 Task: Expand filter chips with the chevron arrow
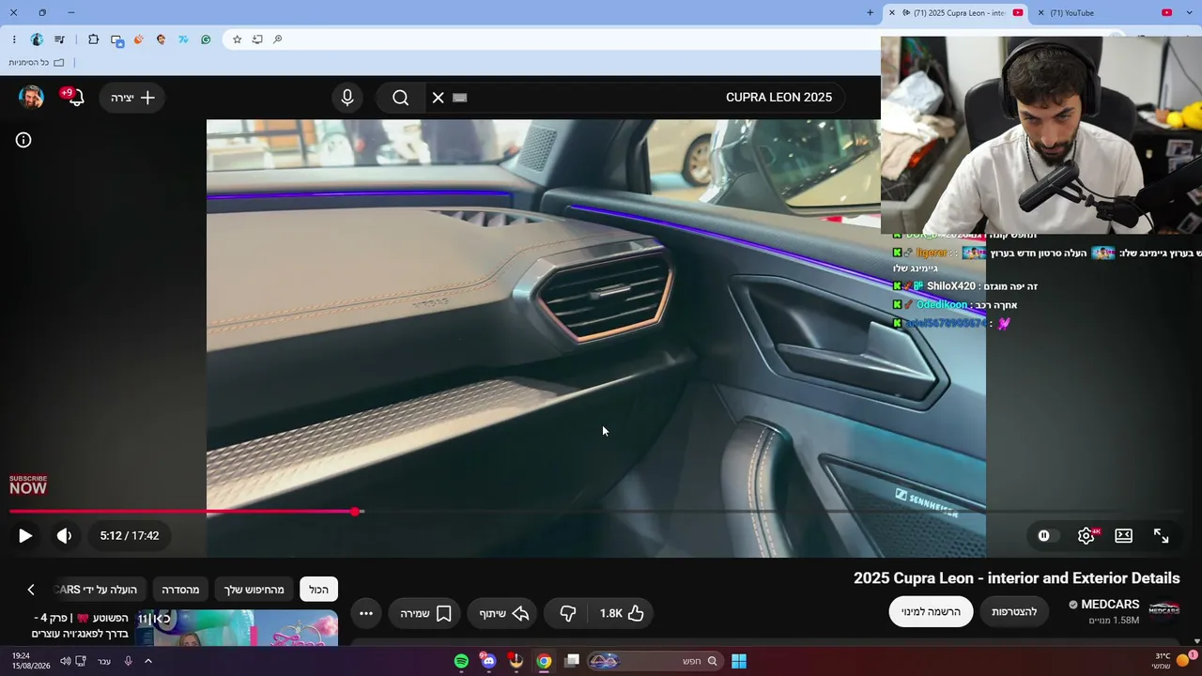coord(31,590)
